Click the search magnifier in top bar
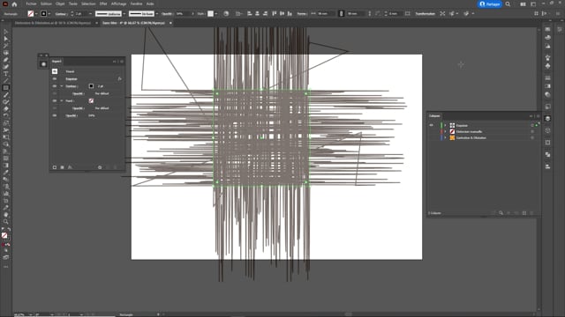565x317 pixels. pyautogui.click(x=508, y=4)
